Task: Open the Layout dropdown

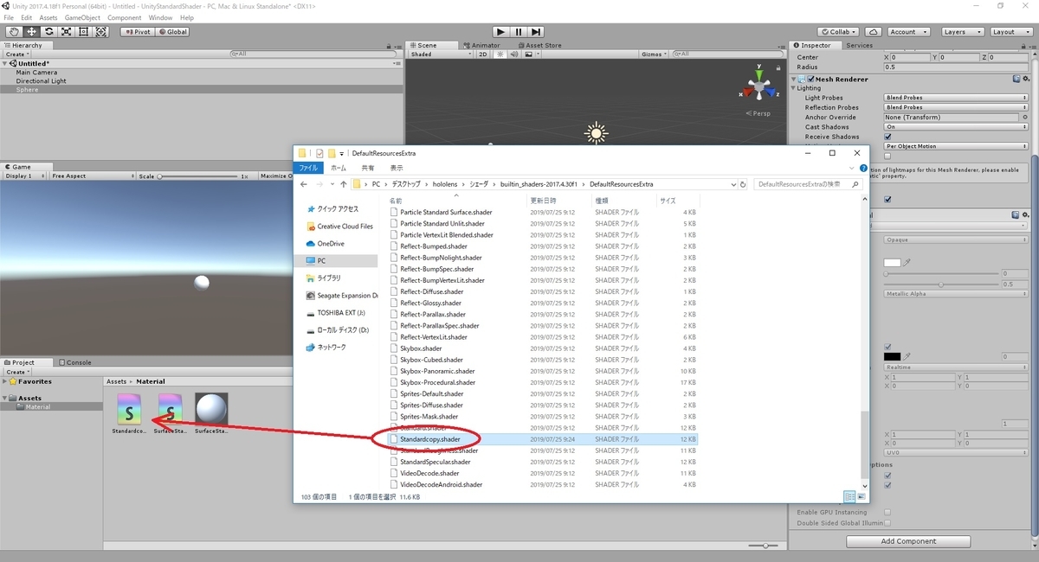Action: pos(1010,32)
